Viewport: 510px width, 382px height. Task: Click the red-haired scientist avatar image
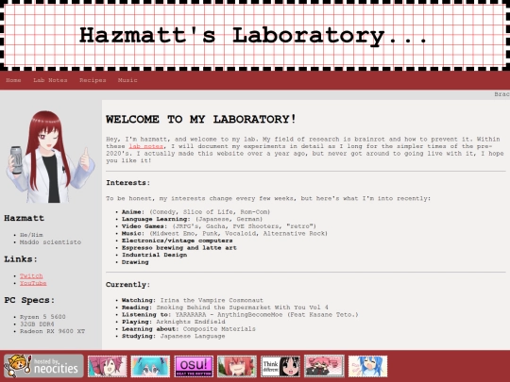(x=50, y=157)
